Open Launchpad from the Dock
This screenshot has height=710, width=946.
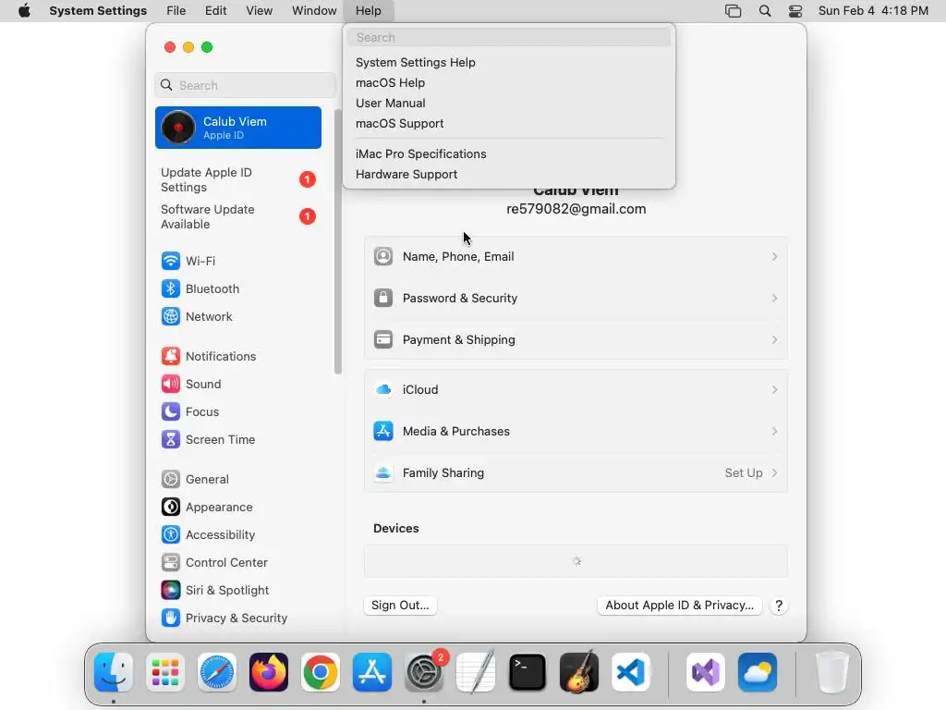pos(165,672)
